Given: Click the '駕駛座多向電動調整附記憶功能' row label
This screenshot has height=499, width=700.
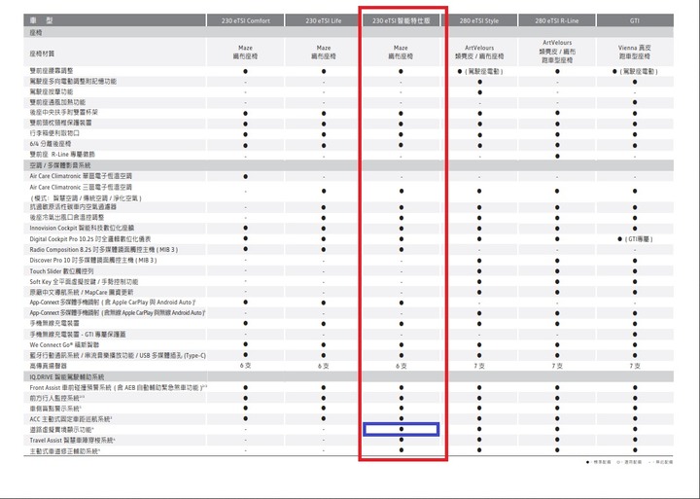Looking at the screenshot, I should pos(73,82).
